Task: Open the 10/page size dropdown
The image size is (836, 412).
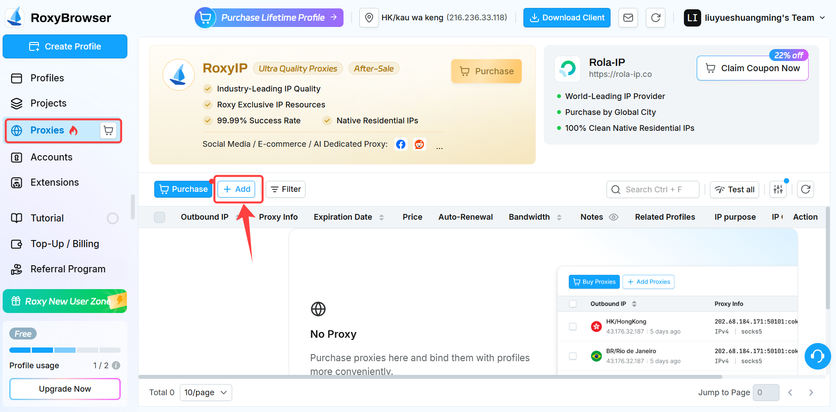Action: [206, 393]
